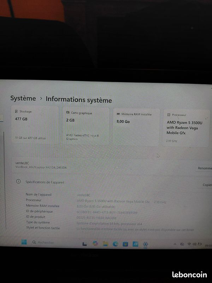Click AMD Radeon(TM) Vega 8 Graphics text

click(82, 137)
